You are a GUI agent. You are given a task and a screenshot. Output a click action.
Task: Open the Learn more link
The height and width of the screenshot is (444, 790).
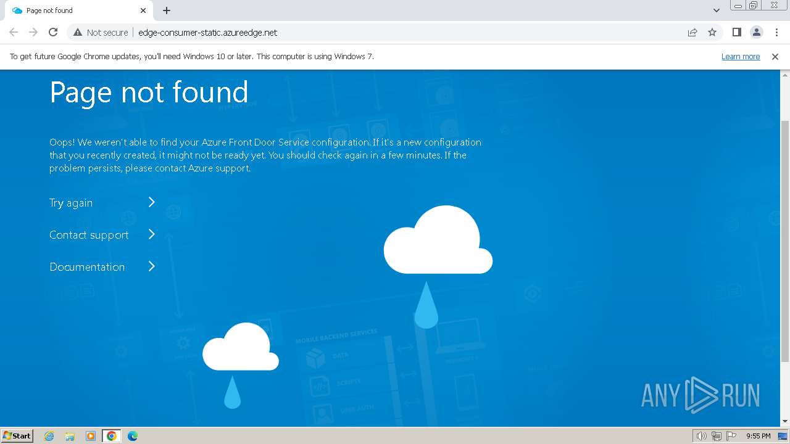point(741,56)
